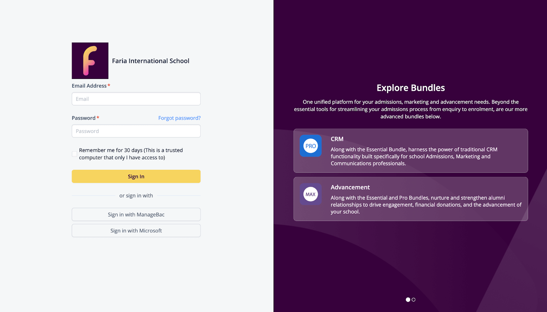This screenshot has width=547, height=312.
Task: Choose Sign in with ManageBac
Action: coord(136,215)
